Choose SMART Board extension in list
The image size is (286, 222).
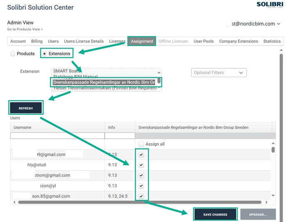tap(67, 71)
